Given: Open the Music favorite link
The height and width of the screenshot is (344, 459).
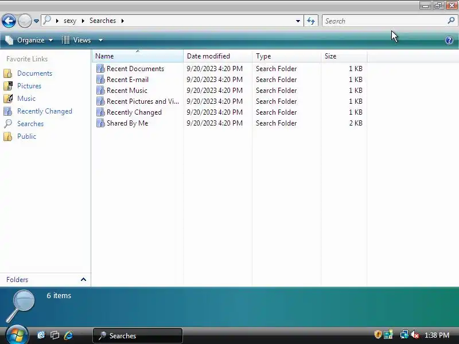Looking at the screenshot, I should tap(26, 98).
